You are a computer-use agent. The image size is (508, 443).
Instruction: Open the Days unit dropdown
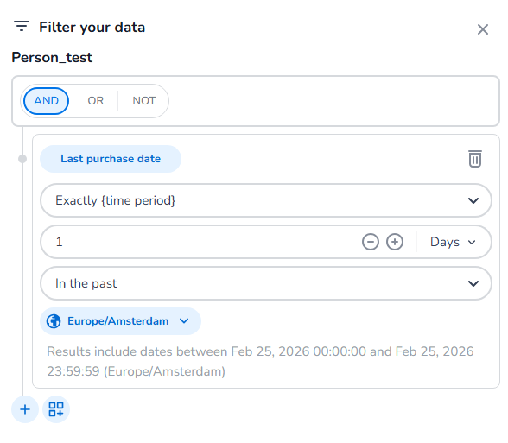tap(453, 242)
